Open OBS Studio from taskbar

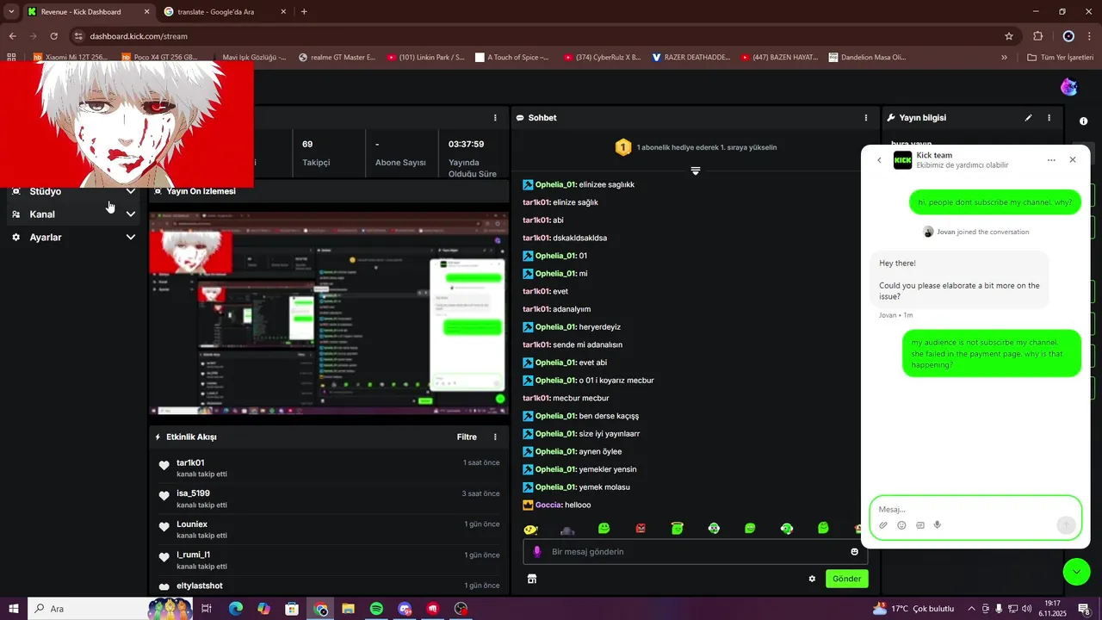click(x=461, y=609)
